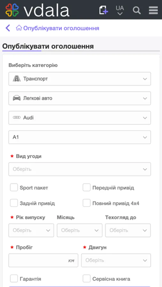Open the Рік випуску dropdown
The image size is (162, 287).
31,230
